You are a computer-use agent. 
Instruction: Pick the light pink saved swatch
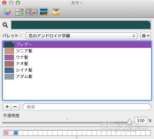(11, 133)
